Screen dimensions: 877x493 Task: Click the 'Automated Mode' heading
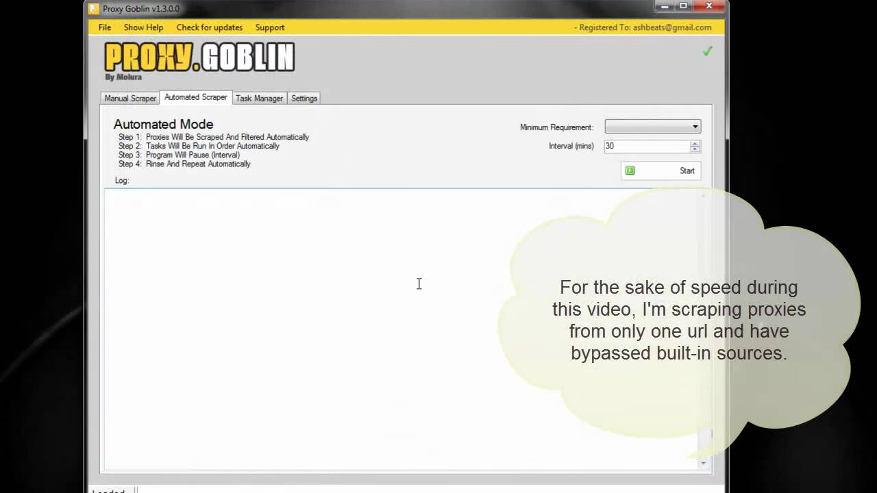(x=163, y=124)
